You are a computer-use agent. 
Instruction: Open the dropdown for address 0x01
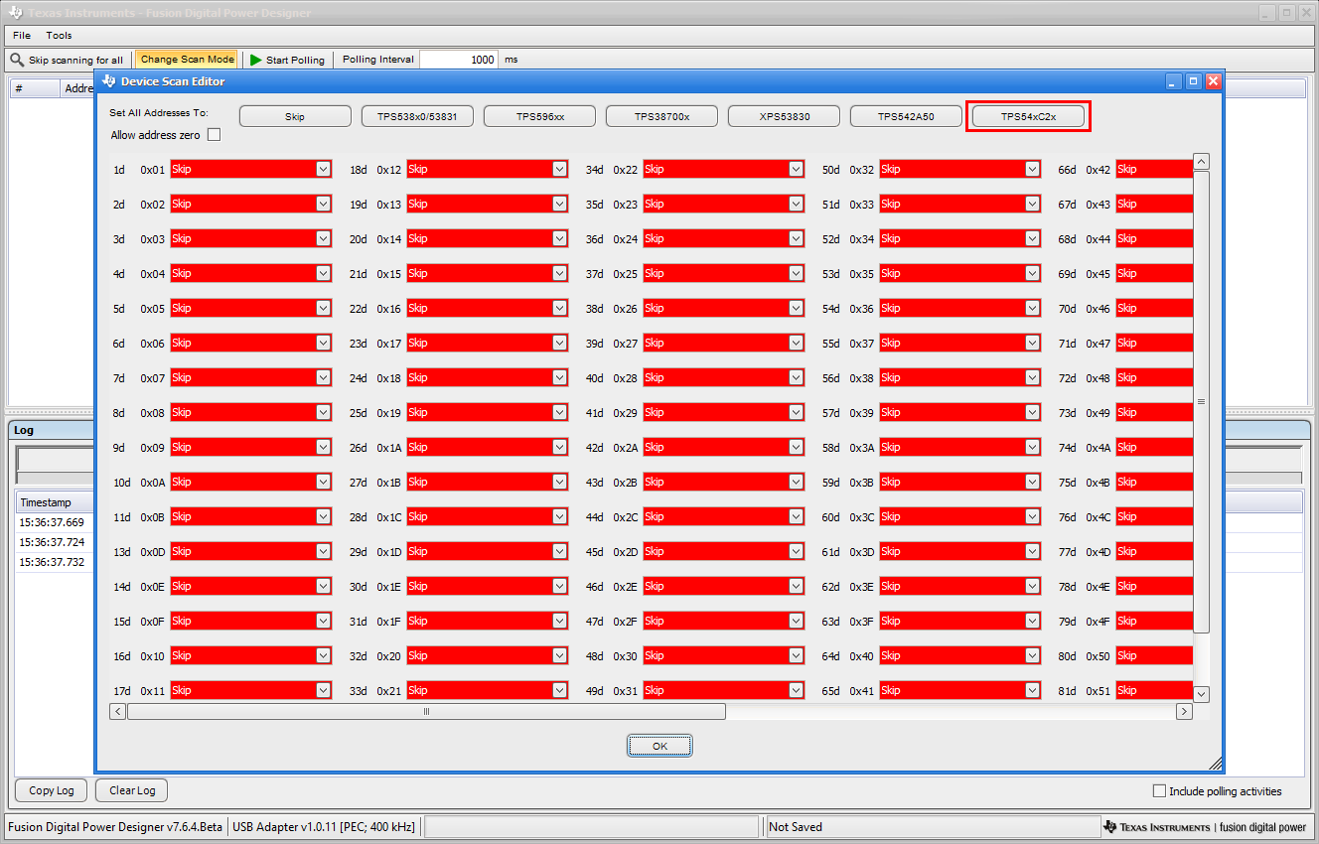(321, 169)
